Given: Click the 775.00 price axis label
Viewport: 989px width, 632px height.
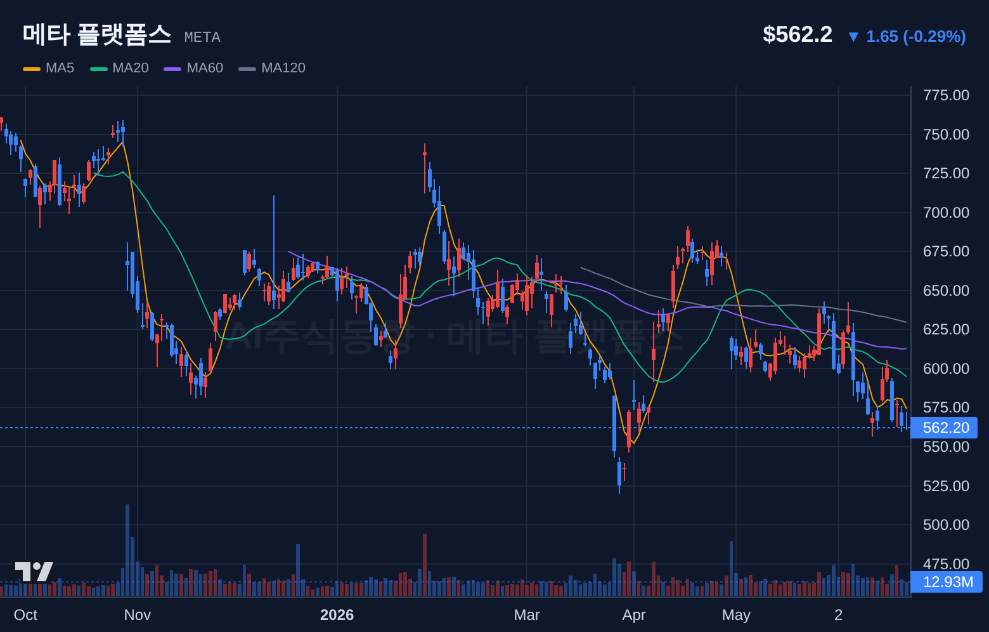Looking at the screenshot, I should (x=946, y=95).
